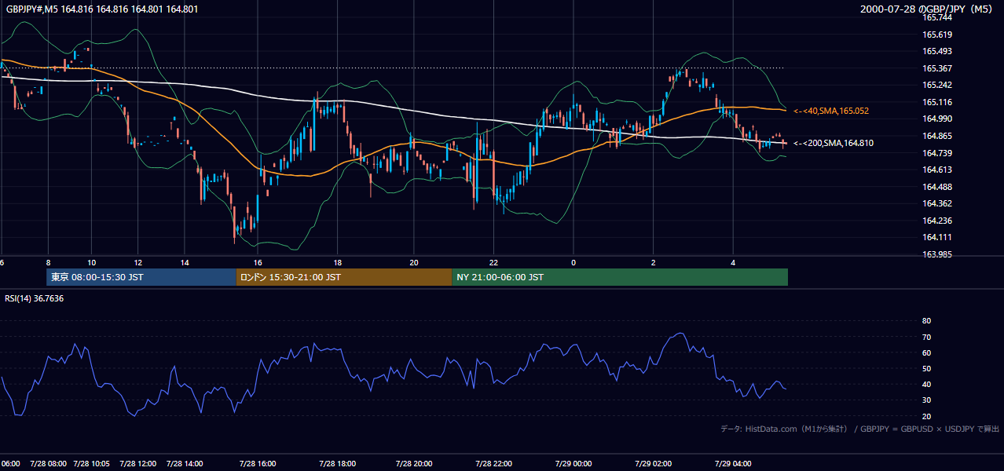Click price axis label 165.744
The width and height of the screenshot is (1004, 471).
pyautogui.click(x=936, y=17)
